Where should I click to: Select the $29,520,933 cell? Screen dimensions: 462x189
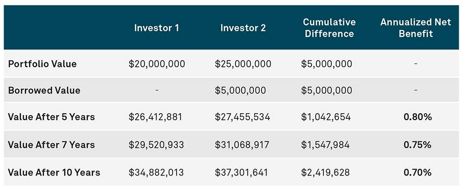tap(156, 145)
